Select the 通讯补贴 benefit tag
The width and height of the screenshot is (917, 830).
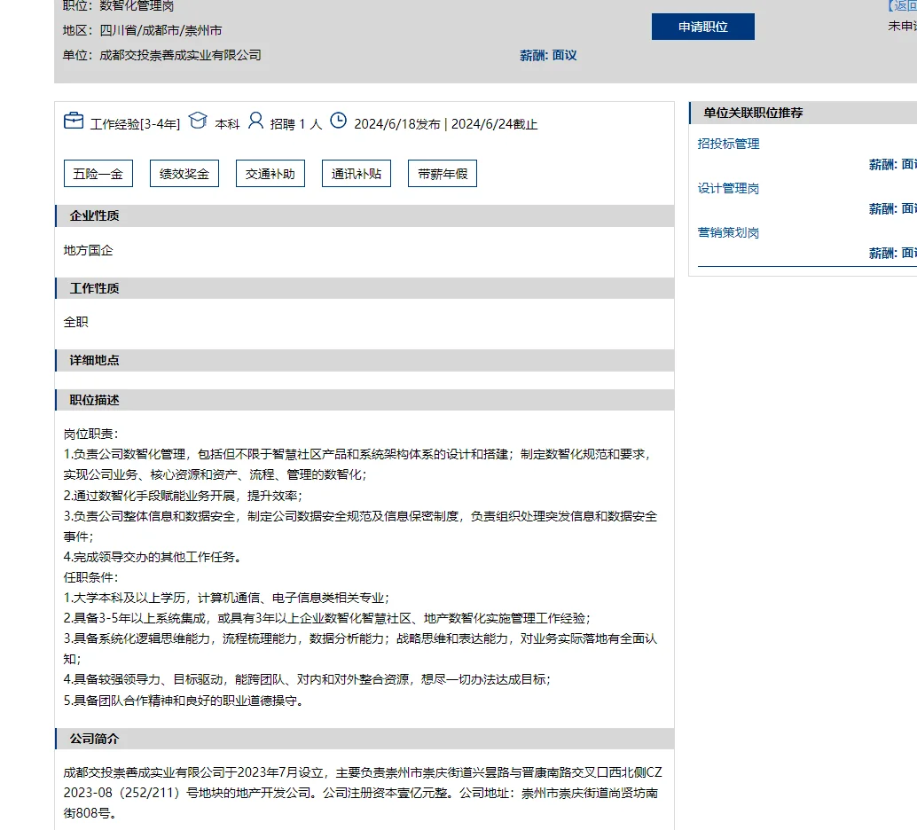click(356, 173)
